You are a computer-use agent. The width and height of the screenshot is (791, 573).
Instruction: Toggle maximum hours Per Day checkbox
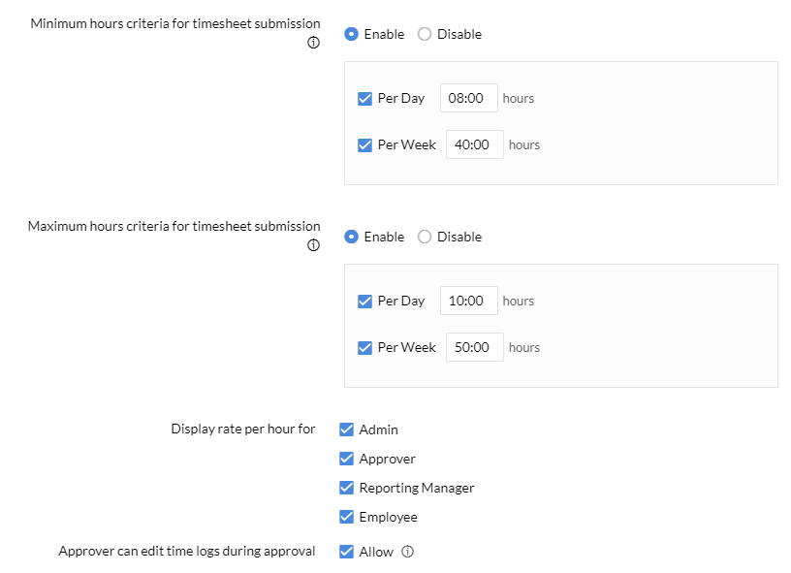coord(364,302)
